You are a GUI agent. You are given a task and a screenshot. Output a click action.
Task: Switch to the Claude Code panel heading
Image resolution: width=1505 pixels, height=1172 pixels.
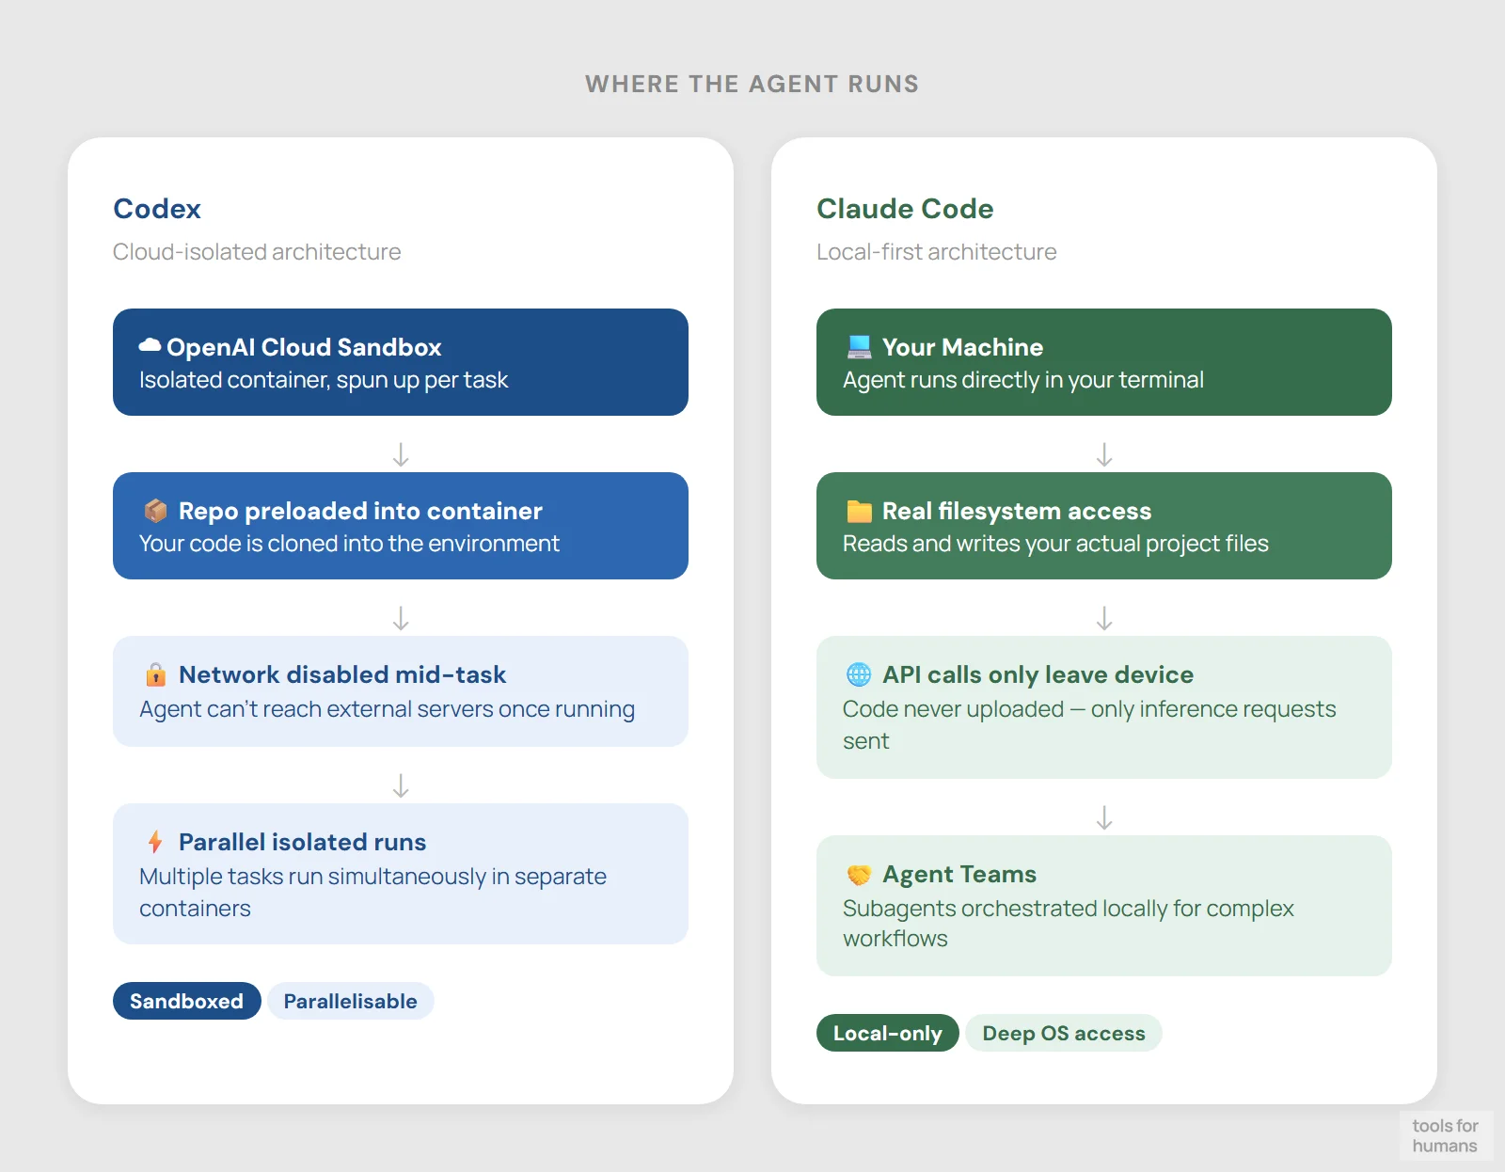905,209
